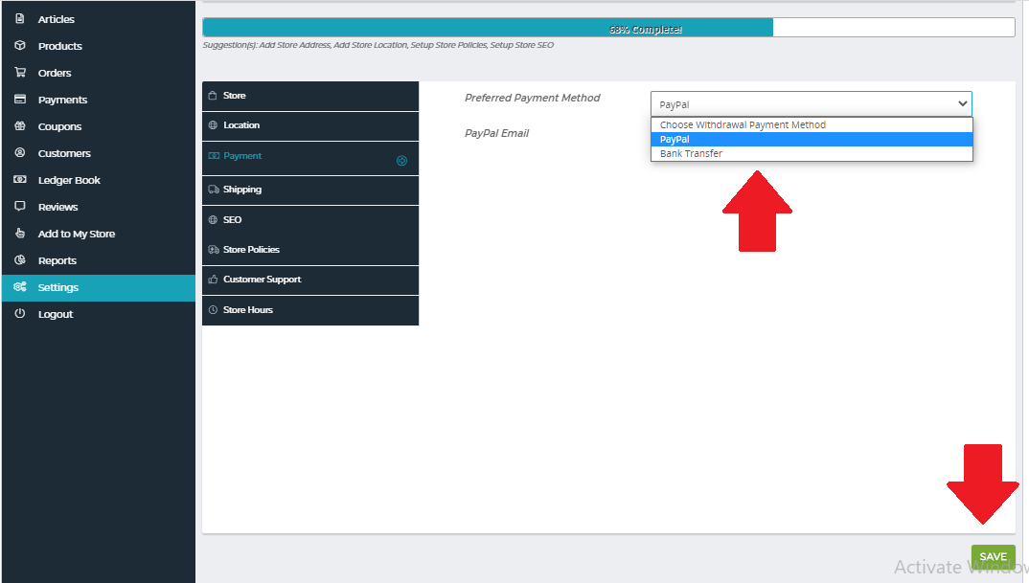Image resolution: width=1029 pixels, height=583 pixels.
Task: Open Customers in the sidebar menu
Action: point(64,153)
